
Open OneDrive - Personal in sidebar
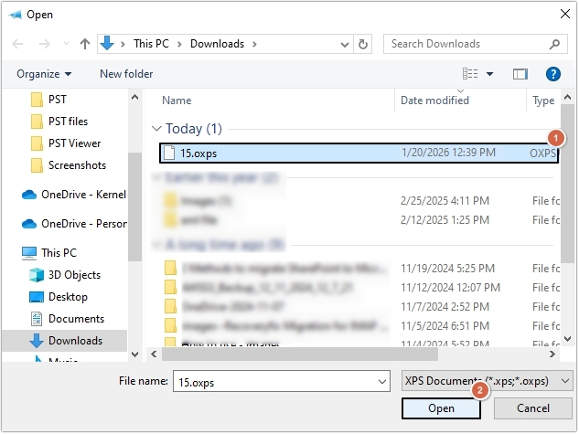74,224
